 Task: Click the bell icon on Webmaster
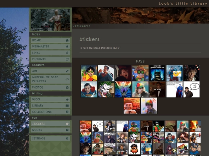click(67, 47)
